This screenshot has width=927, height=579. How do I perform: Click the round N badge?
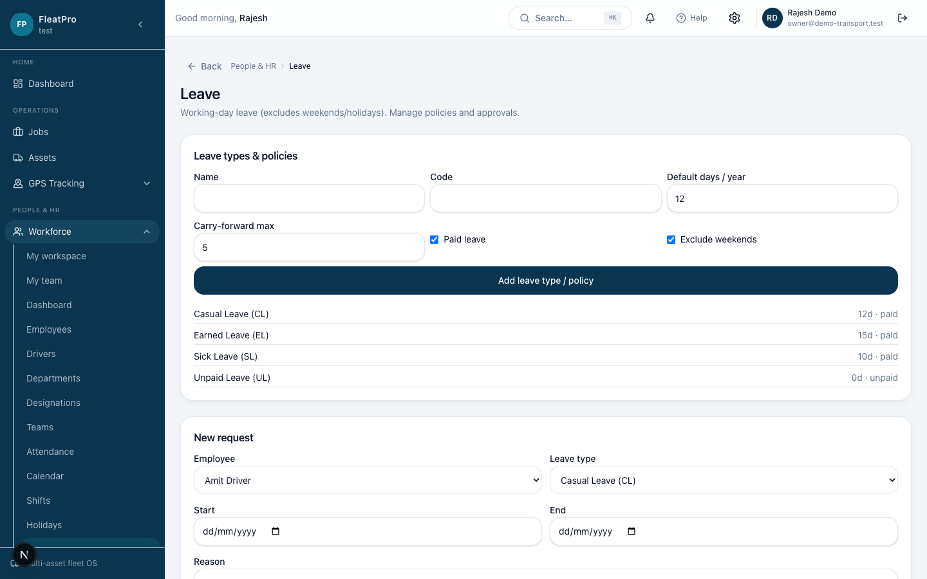click(x=24, y=555)
